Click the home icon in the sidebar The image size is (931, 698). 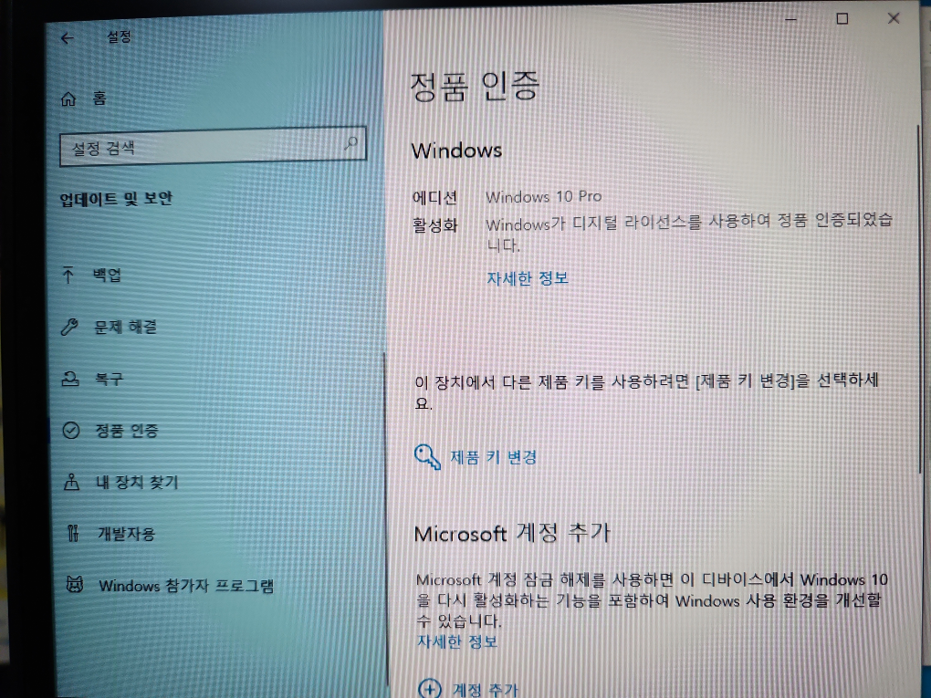coord(68,99)
